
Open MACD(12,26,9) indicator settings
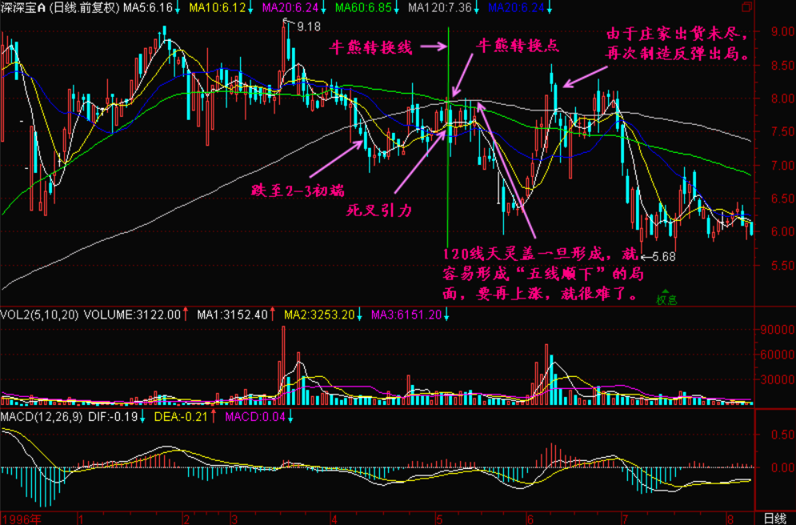pyautogui.click(x=40, y=417)
